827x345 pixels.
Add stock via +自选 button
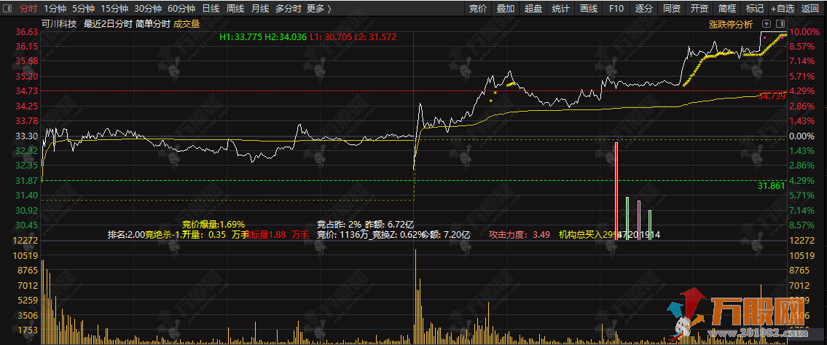click(x=783, y=9)
